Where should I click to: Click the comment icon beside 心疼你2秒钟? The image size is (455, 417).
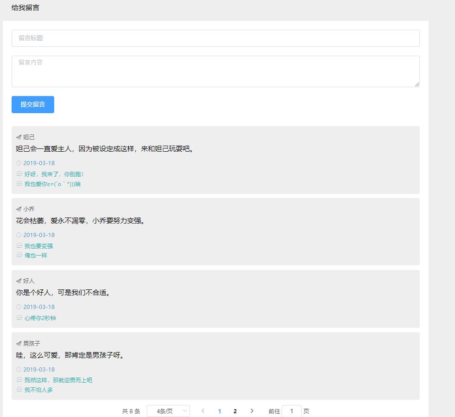point(19,318)
